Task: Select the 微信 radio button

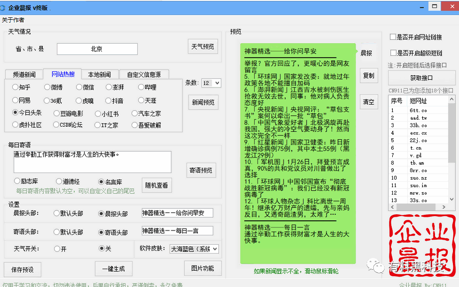Action: pyautogui.click(x=79, y=87)
